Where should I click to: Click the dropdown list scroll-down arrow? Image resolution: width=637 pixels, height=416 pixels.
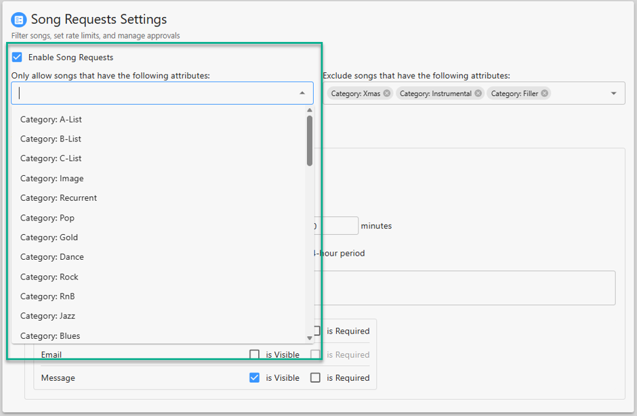310,338
